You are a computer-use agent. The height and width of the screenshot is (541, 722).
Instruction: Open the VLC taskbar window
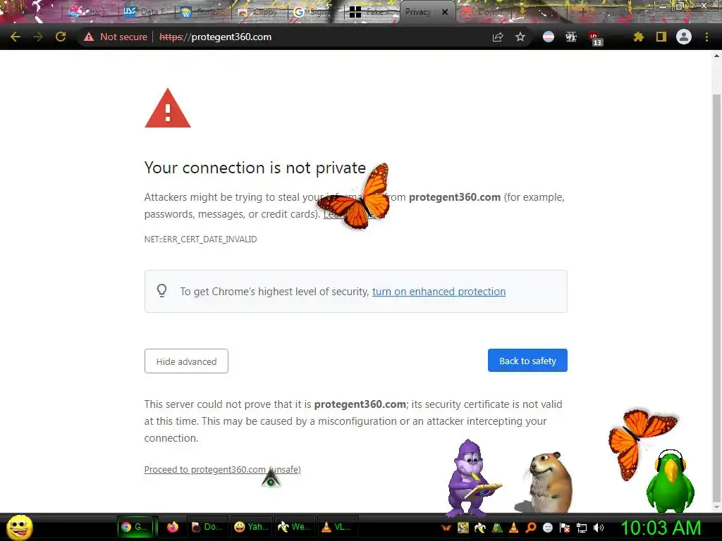pos(337,527)
